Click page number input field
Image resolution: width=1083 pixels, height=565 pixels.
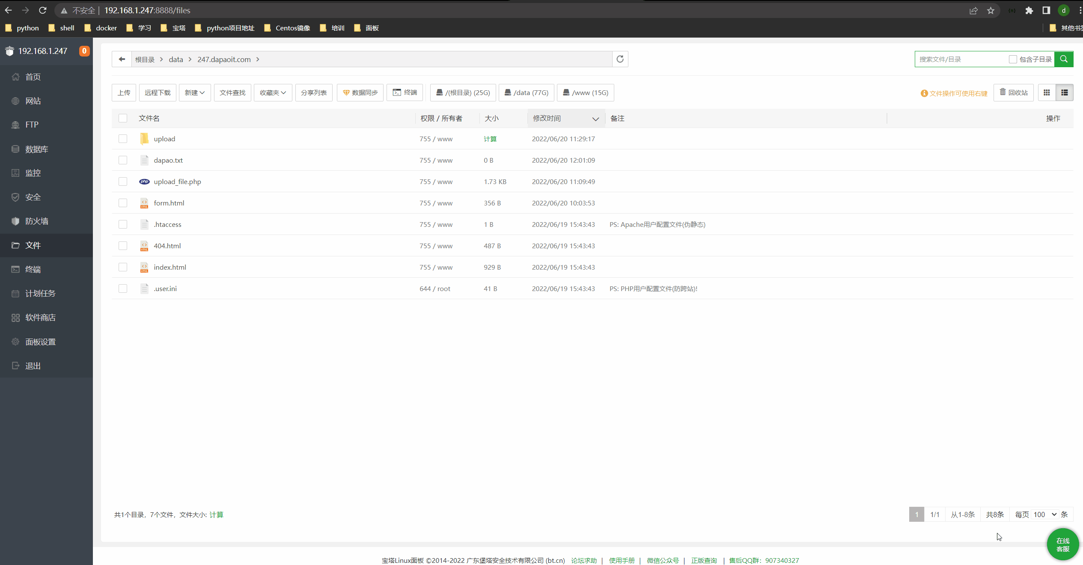pyautogui.click(x=916, y=514)
